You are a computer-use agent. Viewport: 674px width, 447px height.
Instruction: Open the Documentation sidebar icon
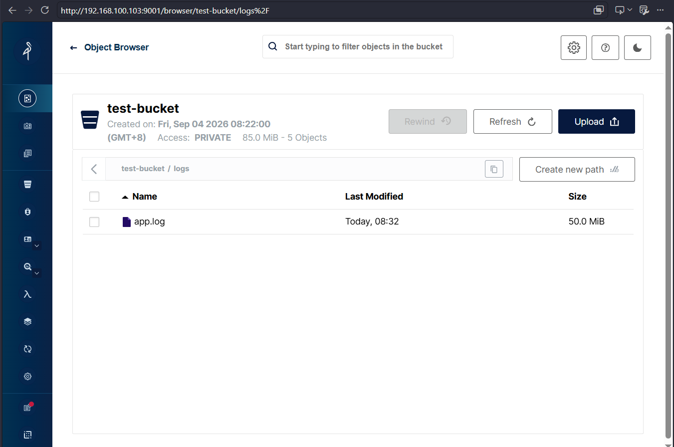(27, 154)
